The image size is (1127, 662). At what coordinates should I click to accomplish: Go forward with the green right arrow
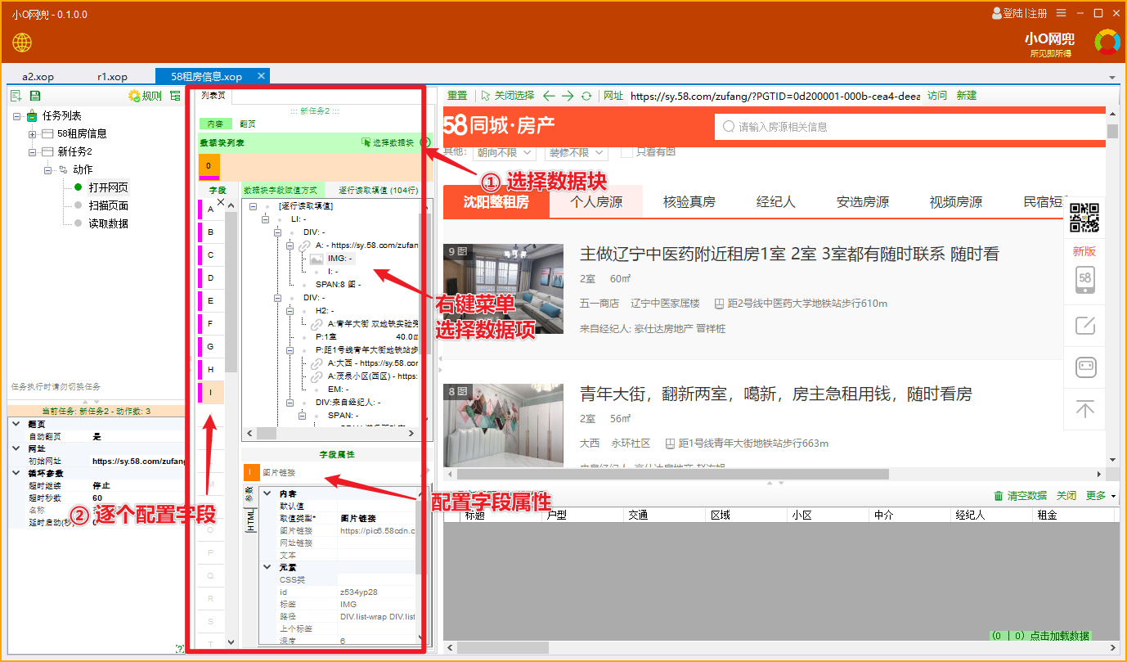568,96
